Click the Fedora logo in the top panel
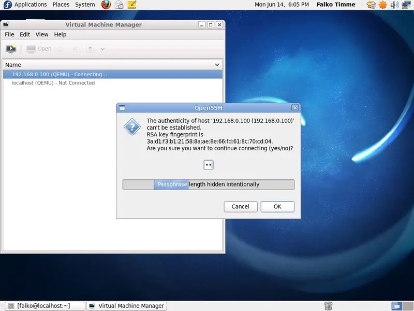 click(8, 5)
